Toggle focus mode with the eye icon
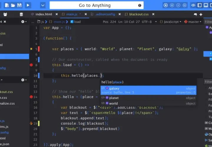212x147 pixels. [x=193, y=5]
